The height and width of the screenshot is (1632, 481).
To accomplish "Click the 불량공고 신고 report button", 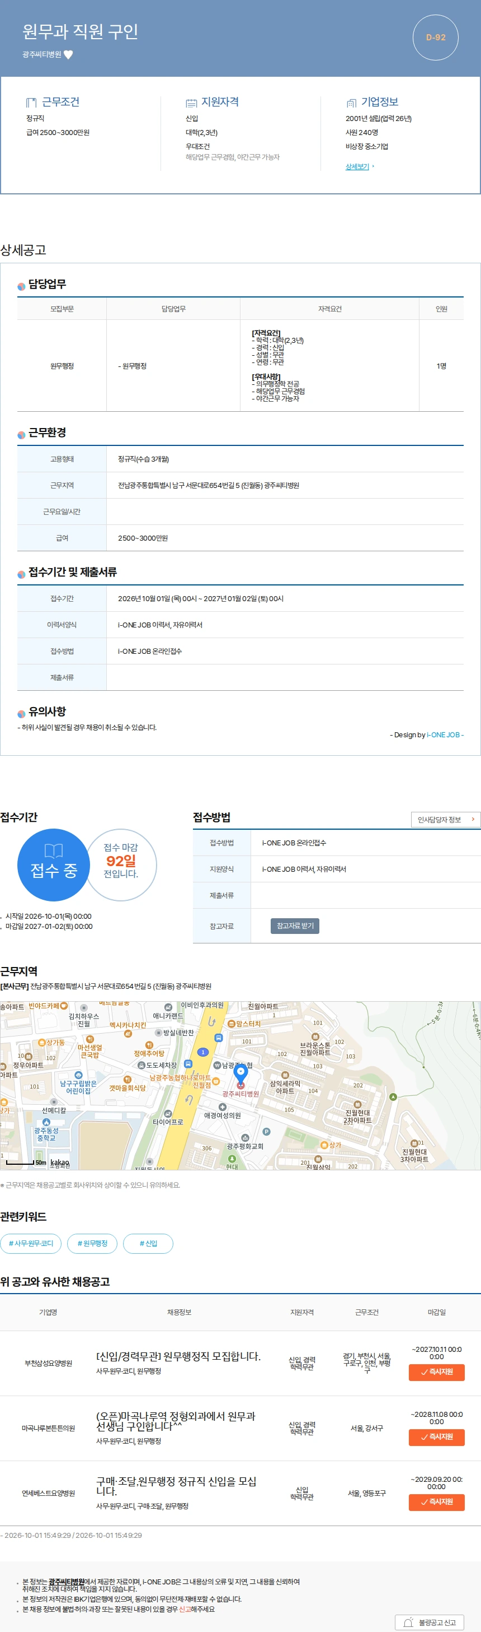I will [430, 1622].
